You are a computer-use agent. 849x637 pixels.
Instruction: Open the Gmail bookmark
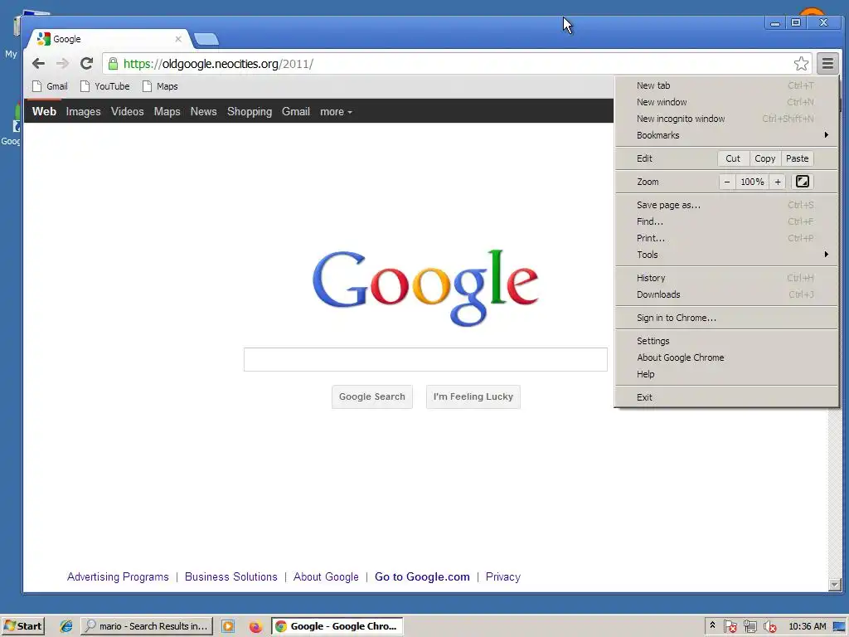(x=50, y=86)
